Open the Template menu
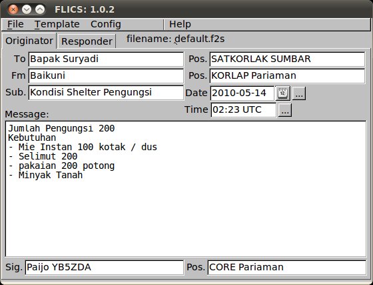Image resolution: width=373 pixels, height=285 pixels. coord(57,24)
